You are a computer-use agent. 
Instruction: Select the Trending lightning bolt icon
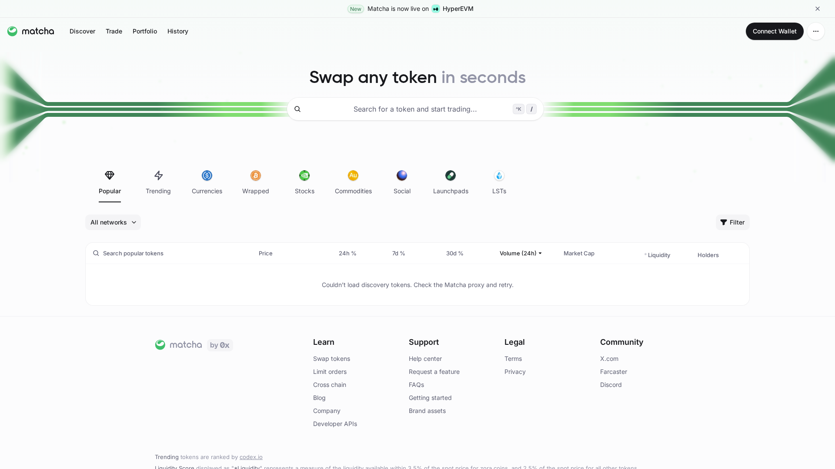(x=158, y=175)
